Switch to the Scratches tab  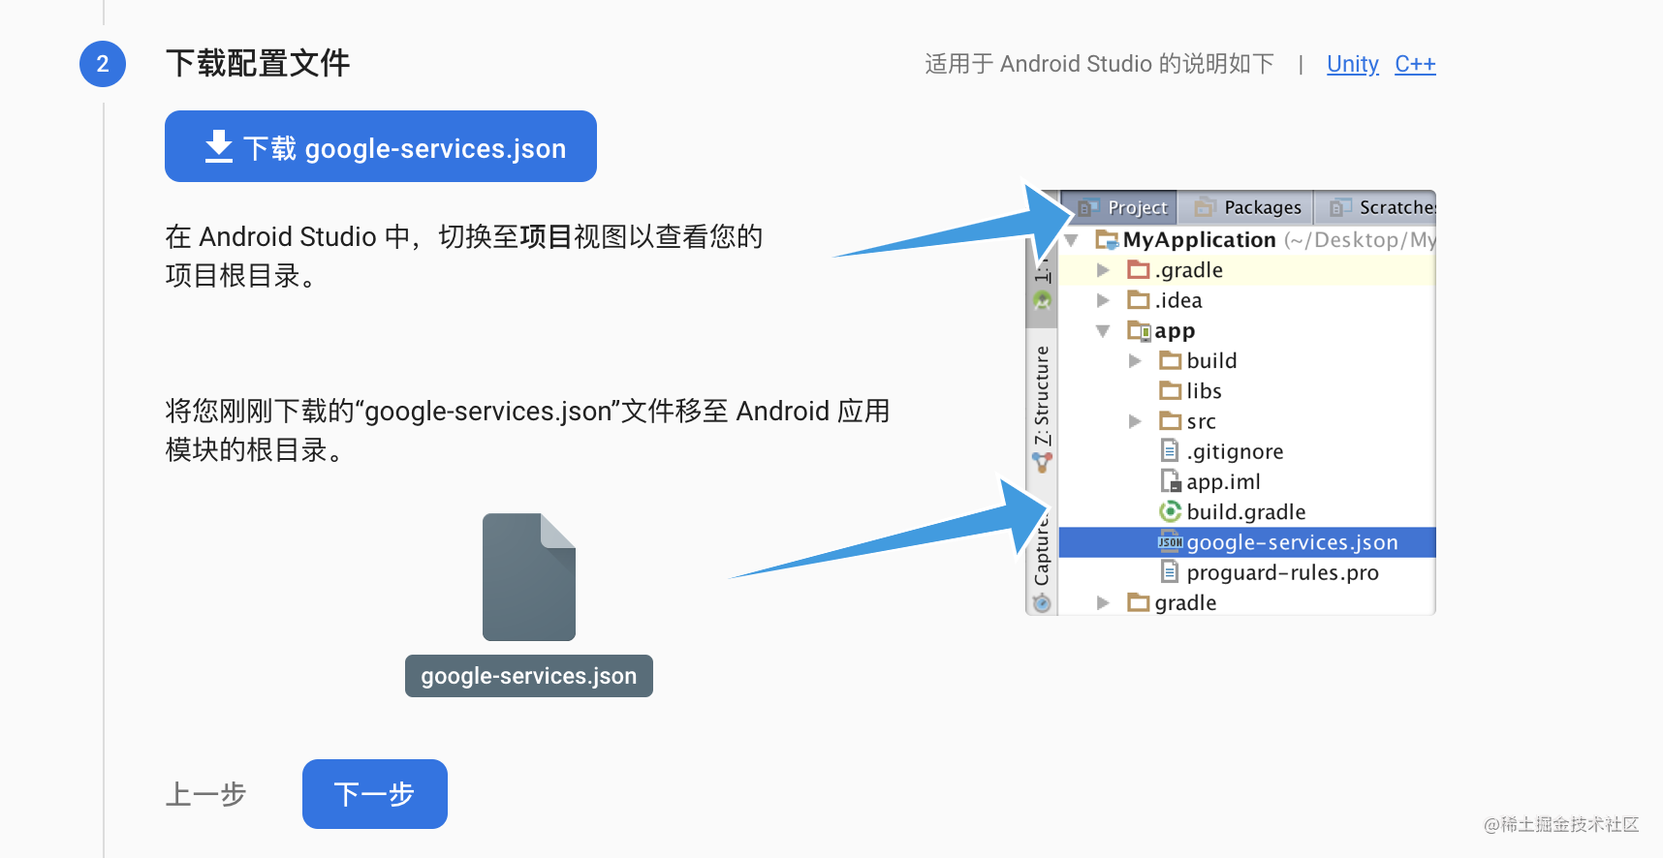(x=1376, y=207)
